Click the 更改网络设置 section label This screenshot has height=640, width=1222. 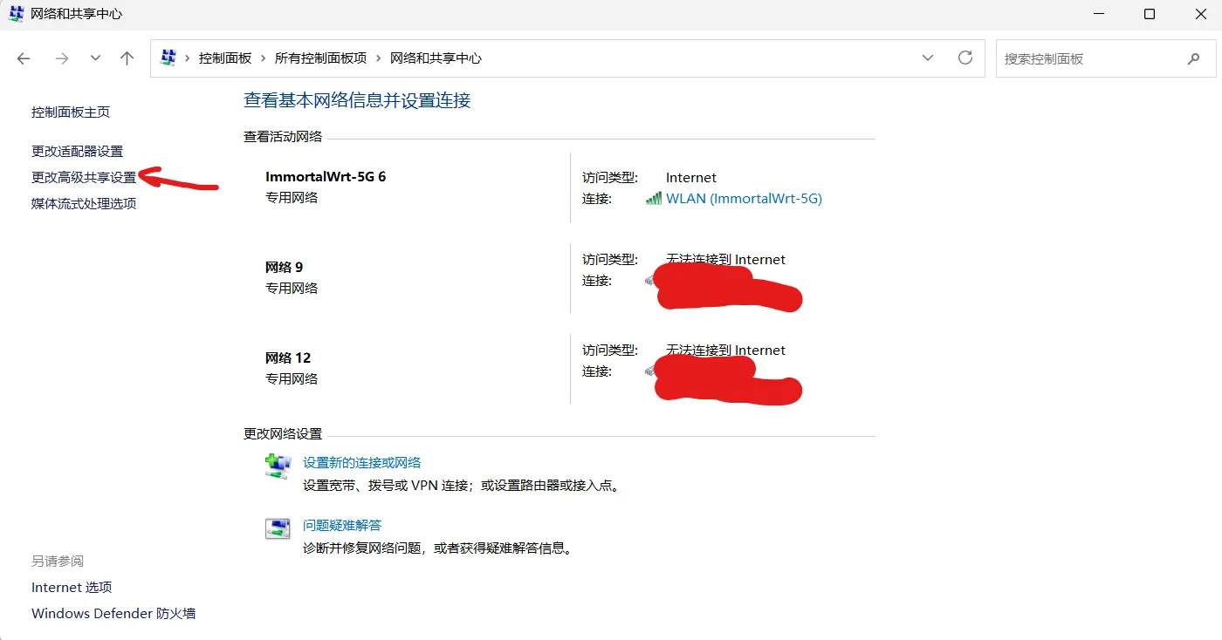tap(283, 434)
